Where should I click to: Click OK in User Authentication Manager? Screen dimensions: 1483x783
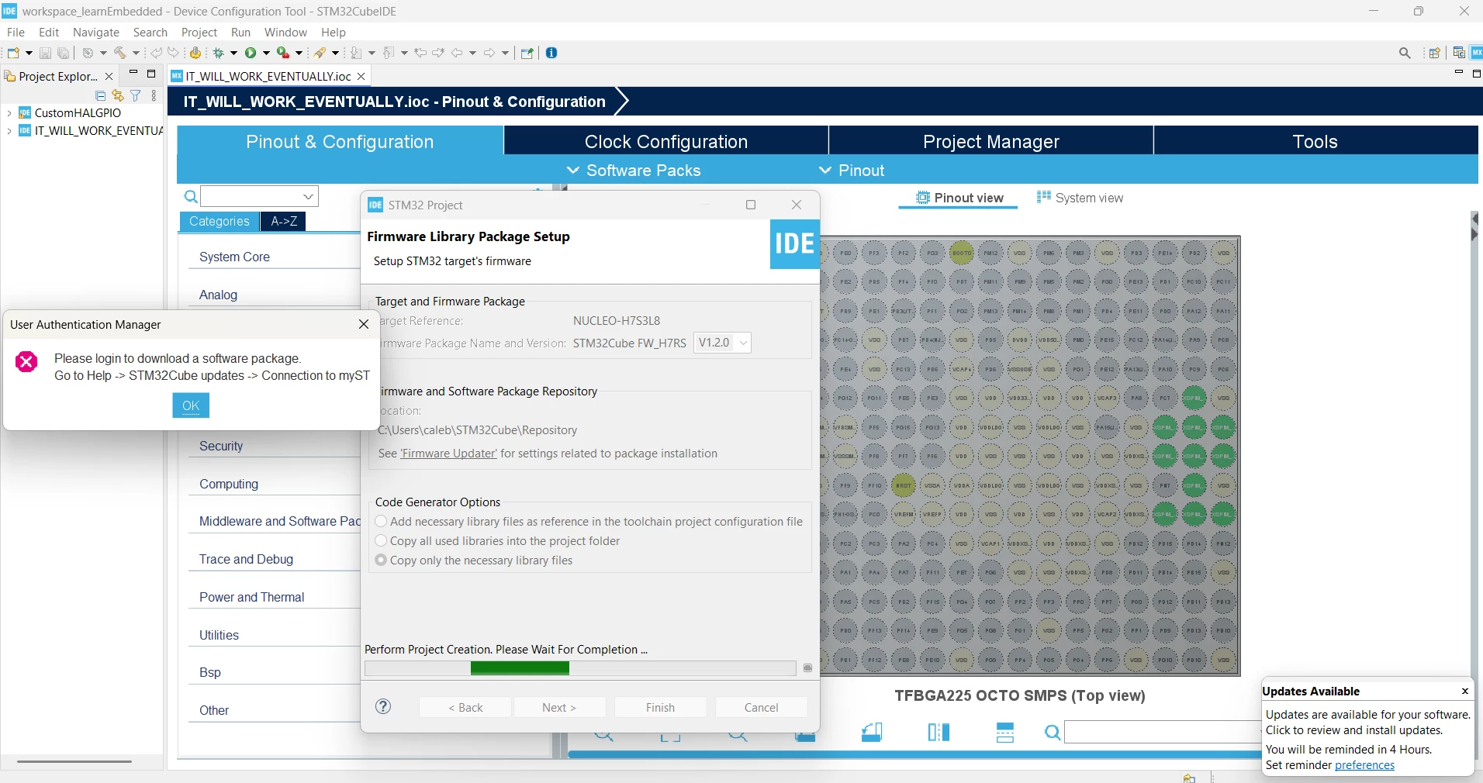(191, 405)
